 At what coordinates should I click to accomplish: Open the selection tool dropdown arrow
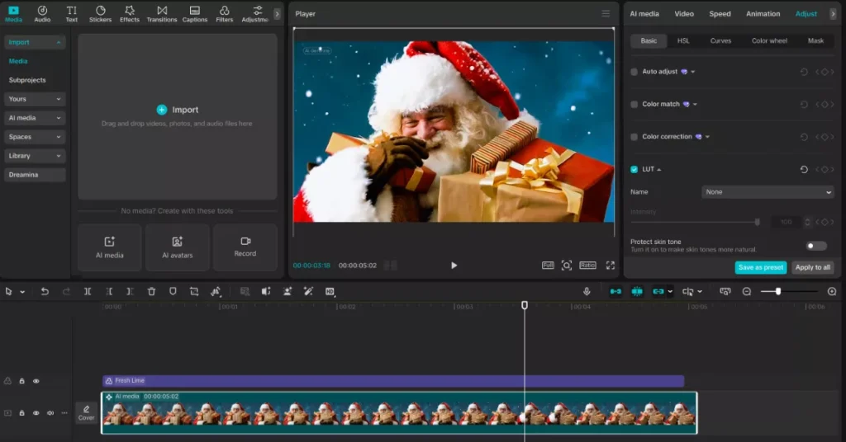(x=22, y=292)
